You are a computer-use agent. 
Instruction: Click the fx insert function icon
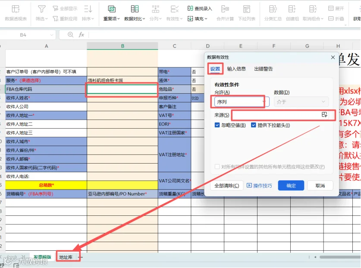point(81,35)
